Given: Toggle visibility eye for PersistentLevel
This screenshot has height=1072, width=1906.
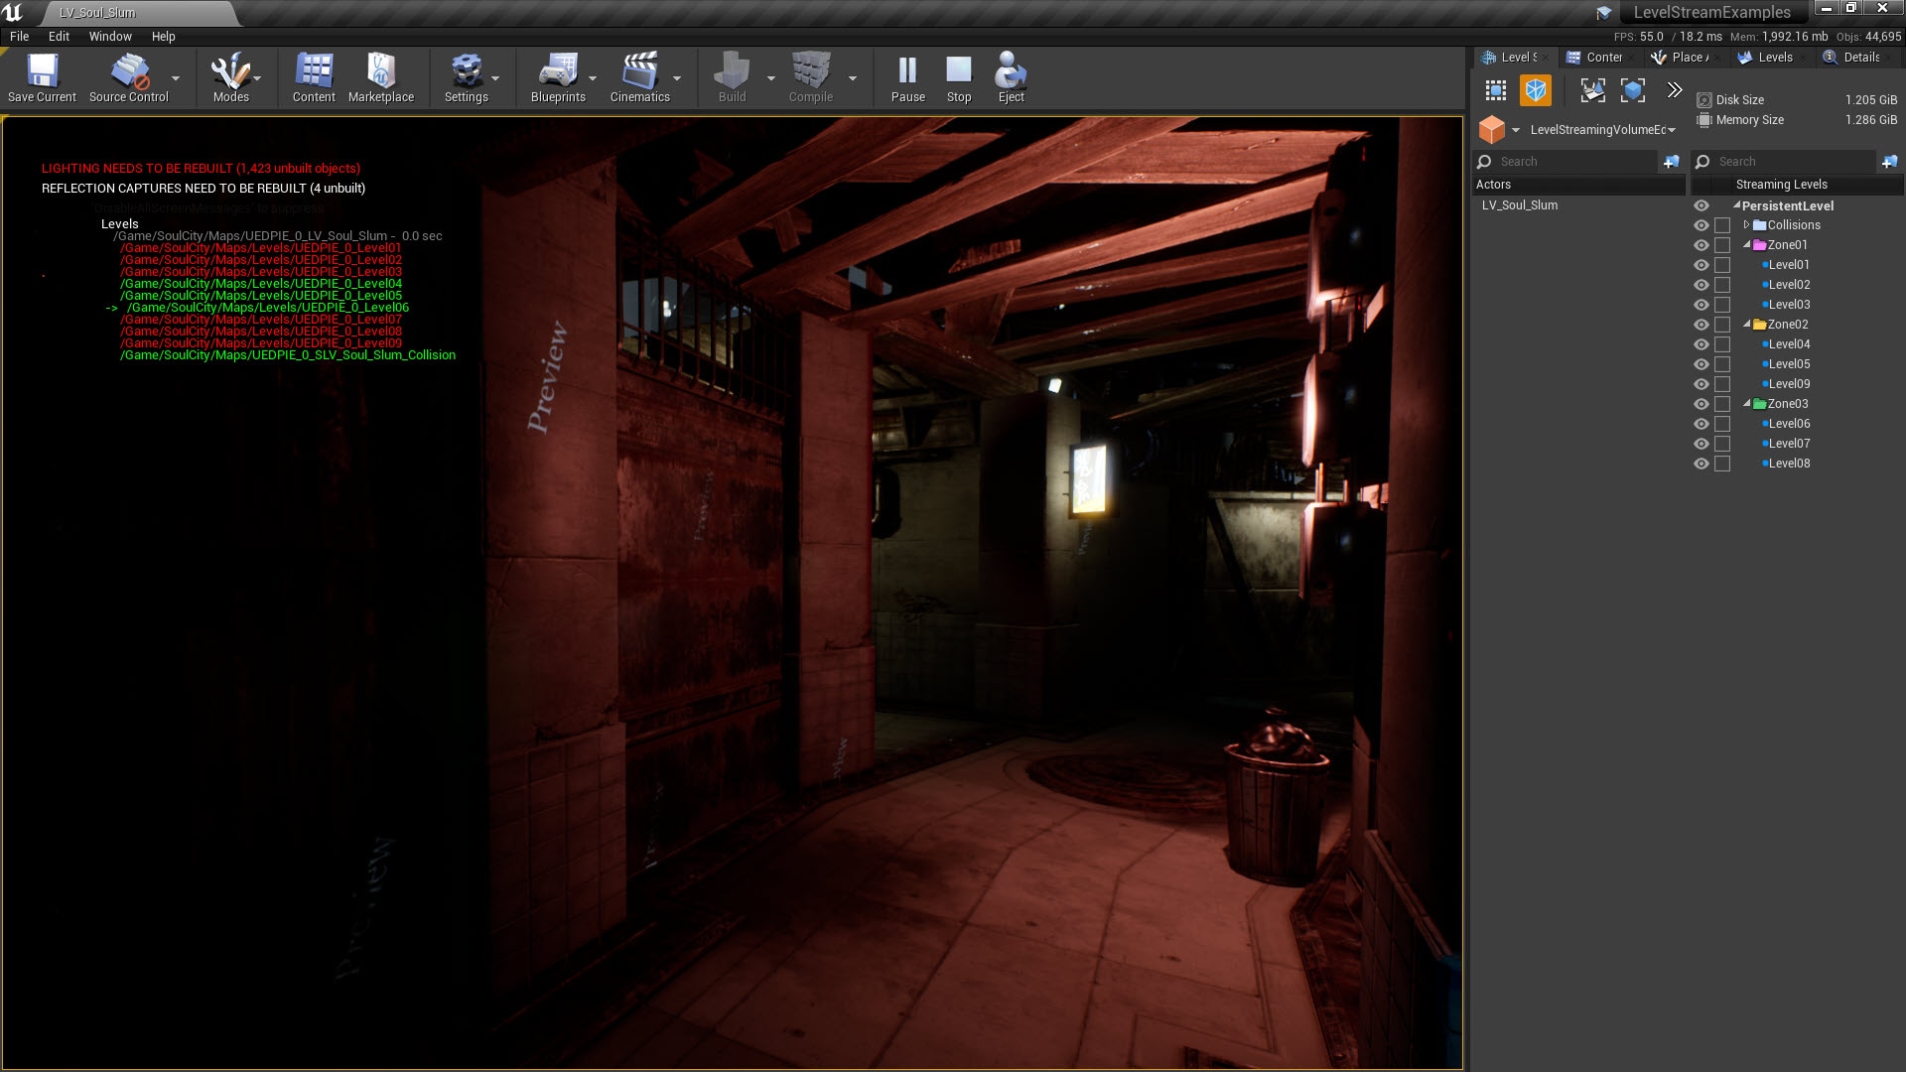Looking at the screenshot, I should click(1702, 205).
